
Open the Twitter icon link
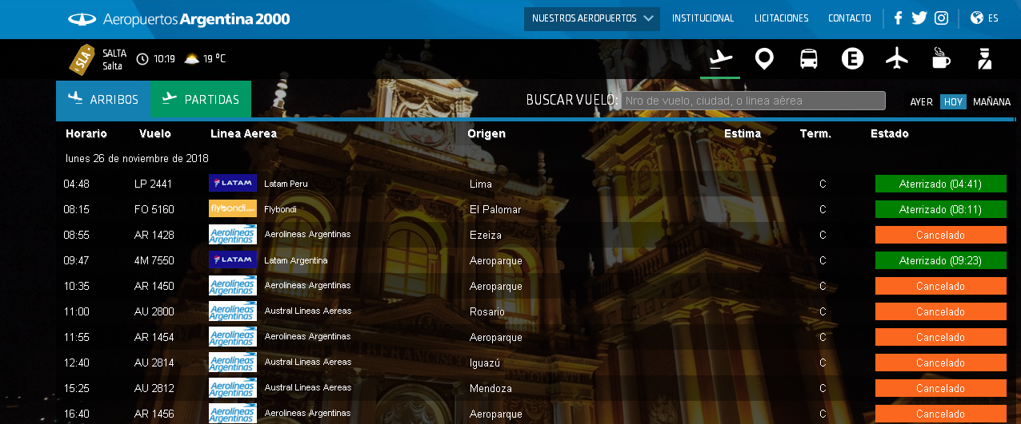(919, 18)
